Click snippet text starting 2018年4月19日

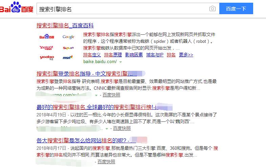[x=127, y=118]
